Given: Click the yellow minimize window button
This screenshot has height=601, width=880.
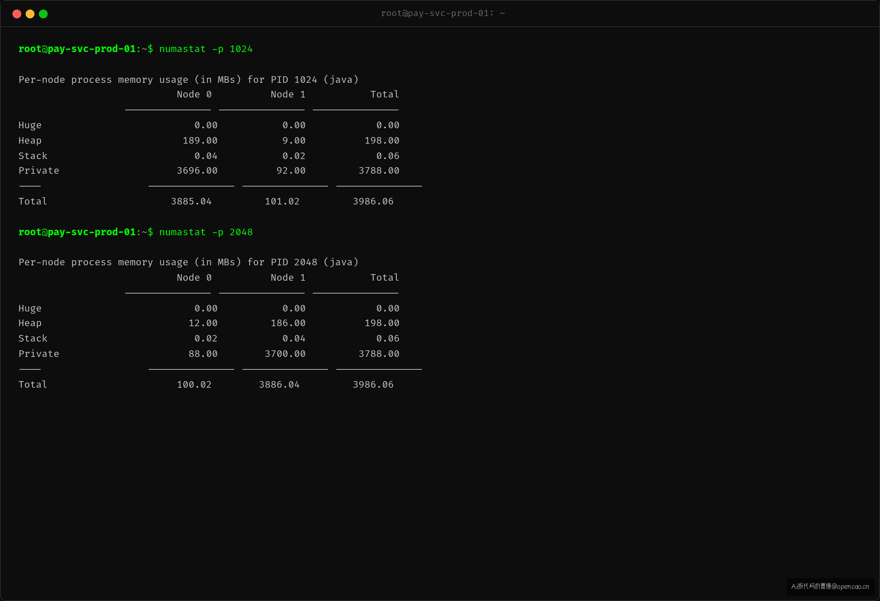Looking at the screenshot, I should point(30,14).
